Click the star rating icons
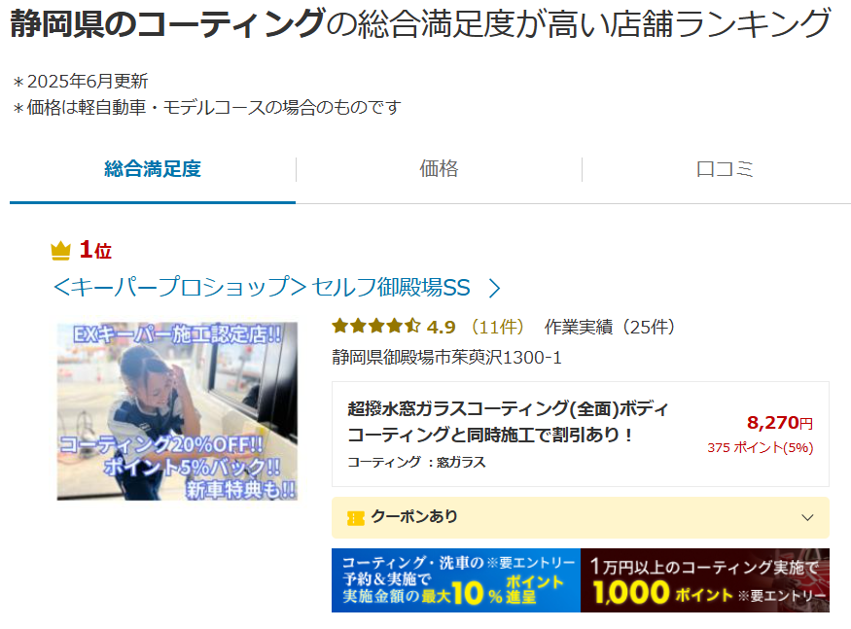The width and height of the screenshot is (851, 629). click(376, 327)
